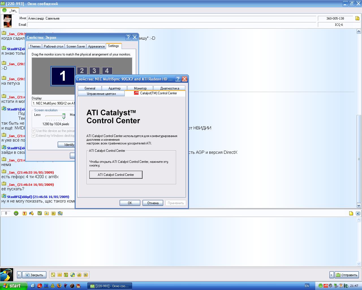The image size is (362, 290).
Task: Click the red T font icon
Action: pos(24,213)
